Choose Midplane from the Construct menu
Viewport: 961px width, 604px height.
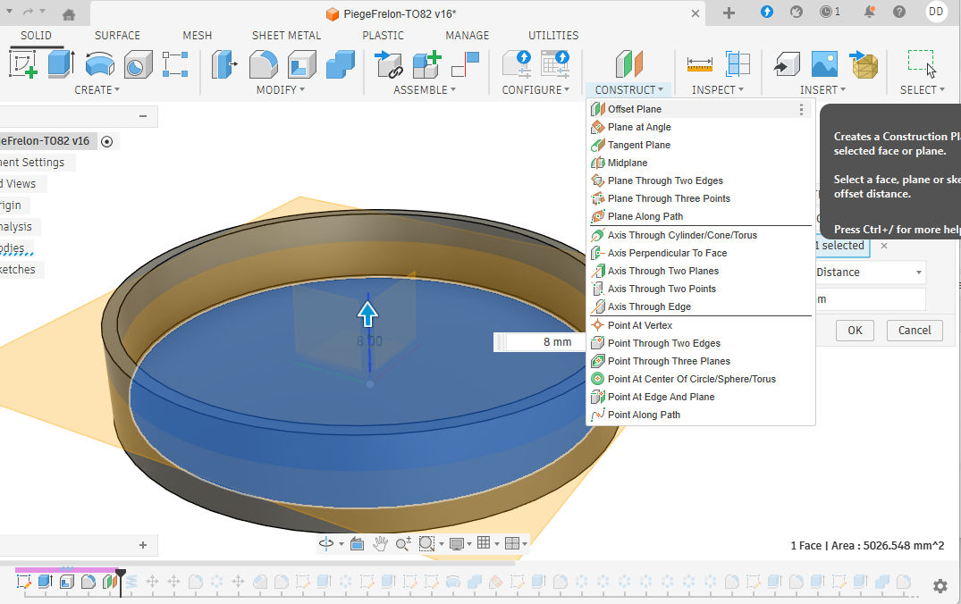[628, 163]
